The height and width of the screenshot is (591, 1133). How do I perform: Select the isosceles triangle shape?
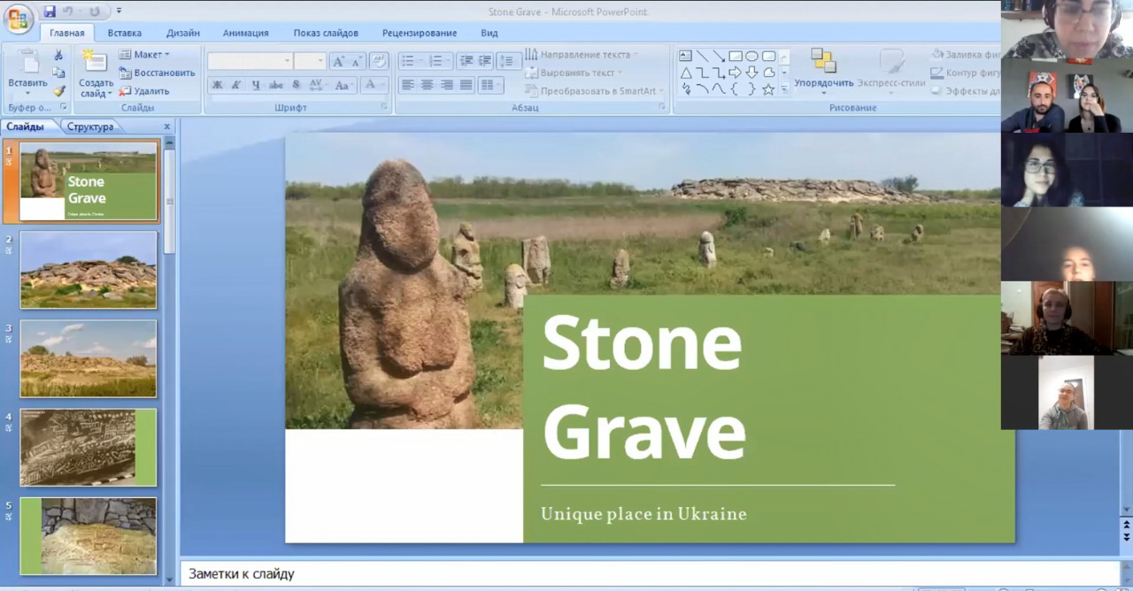[685, 73]
